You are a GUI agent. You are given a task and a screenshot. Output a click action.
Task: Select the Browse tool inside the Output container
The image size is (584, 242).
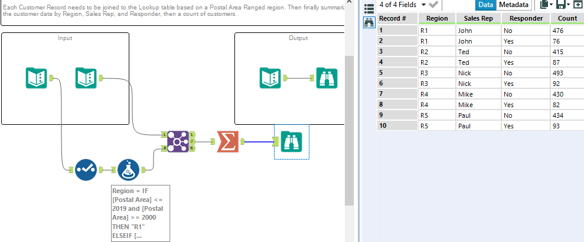point(327,78)
